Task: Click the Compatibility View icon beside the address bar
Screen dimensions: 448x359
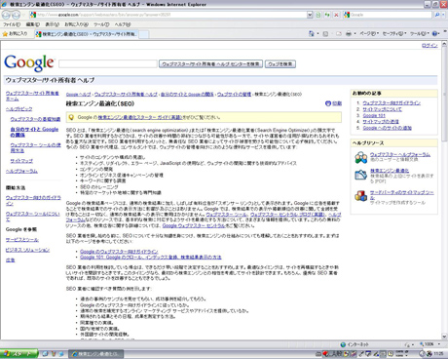Action: click(318, 15)
